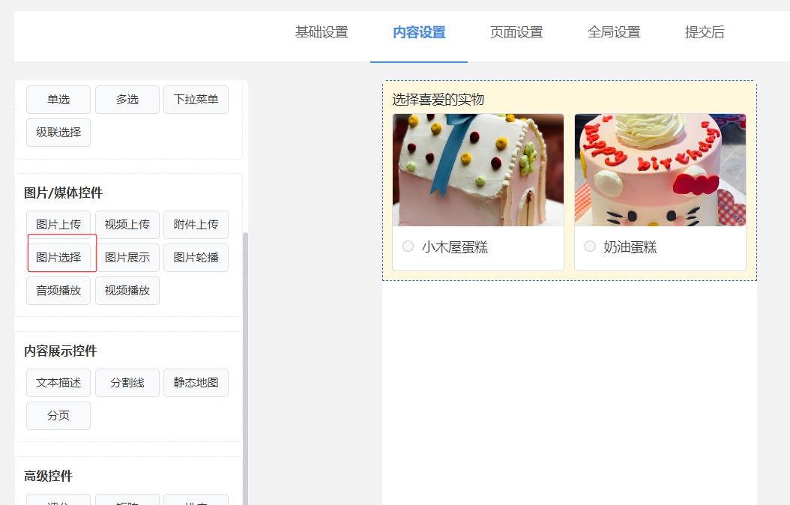The image size is (790, 505).
Task: Switch to the 基础设置 tab
Action: tap(322, 32)
